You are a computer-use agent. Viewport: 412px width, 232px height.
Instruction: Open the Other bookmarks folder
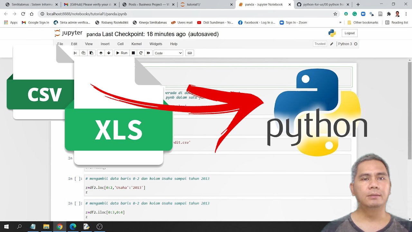click(x=363, y=23)
